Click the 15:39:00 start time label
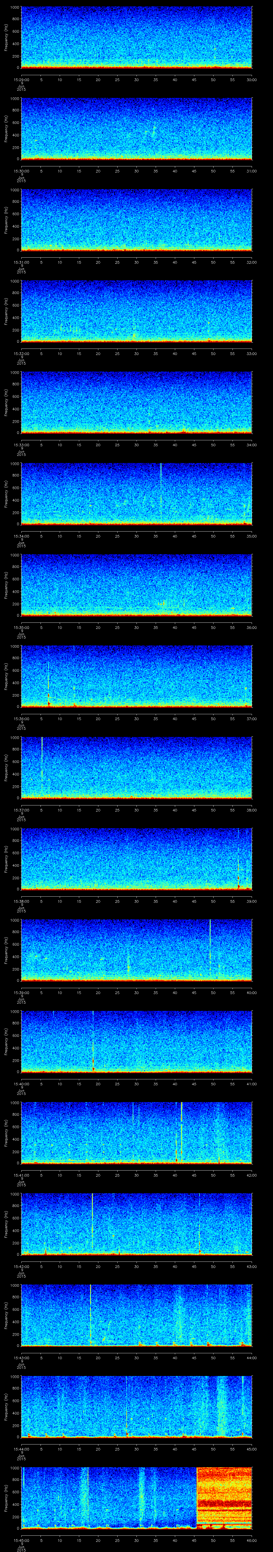273x1552 pixels. [21, 992]
